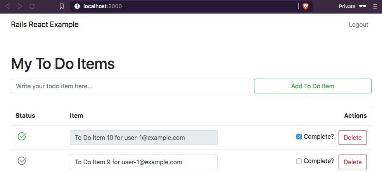The width and height of the screenshot is (382, 172).
Task: Click the browser back arrow
Action: (x=7, y=6)
